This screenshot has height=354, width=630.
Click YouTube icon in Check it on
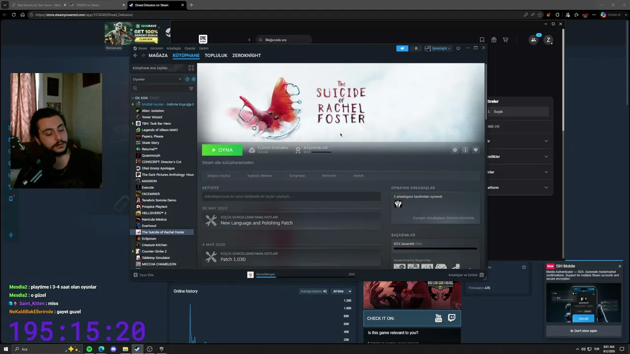[x=439, y=318]
